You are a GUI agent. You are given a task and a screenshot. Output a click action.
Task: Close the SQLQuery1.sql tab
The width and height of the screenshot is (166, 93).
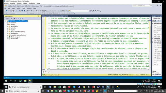click(67, 16)
